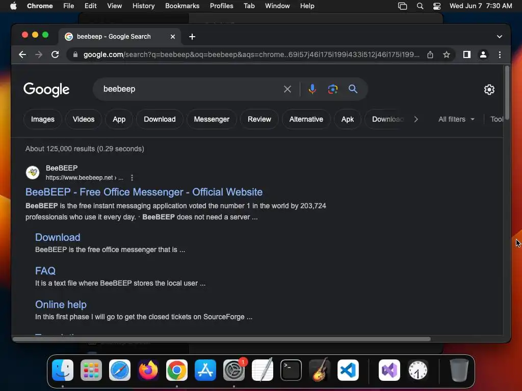
Task: Select the Videos filter chip
Action: coord(84,119)
